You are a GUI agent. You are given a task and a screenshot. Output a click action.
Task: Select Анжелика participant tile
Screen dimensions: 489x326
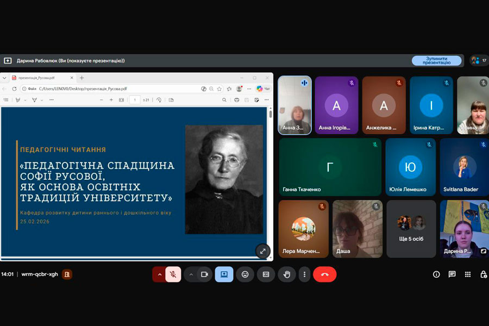[384, 105]
